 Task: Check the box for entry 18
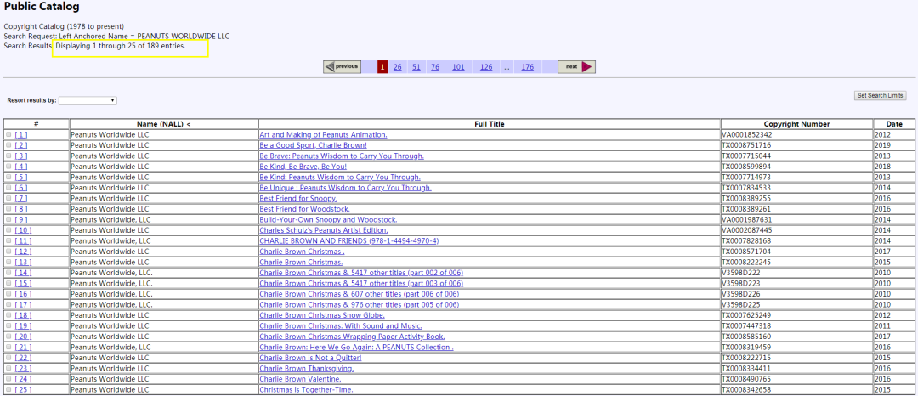[x=8, y=315]
